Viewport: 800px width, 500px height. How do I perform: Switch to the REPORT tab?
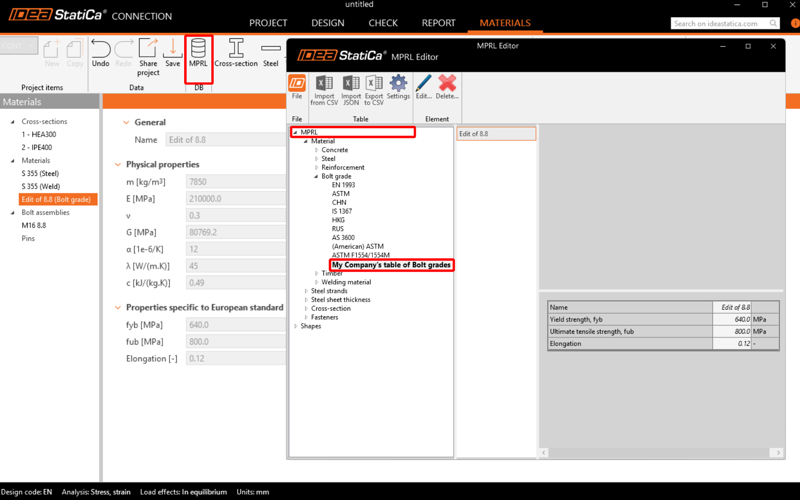[x=439, y=23]
